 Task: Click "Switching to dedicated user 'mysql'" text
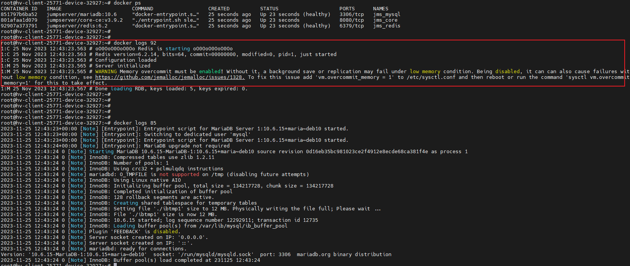click(198, 135)
